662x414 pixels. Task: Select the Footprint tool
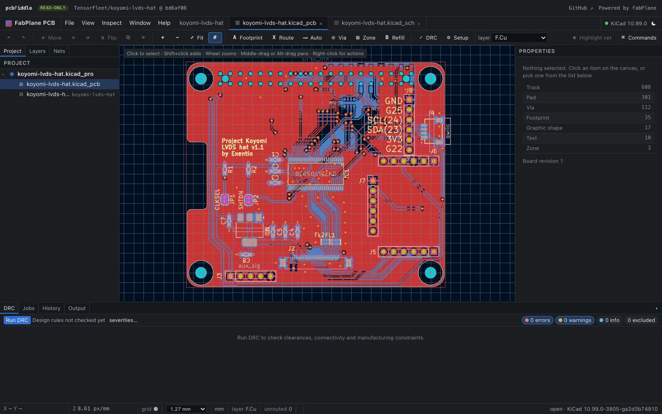pos(248,38)
